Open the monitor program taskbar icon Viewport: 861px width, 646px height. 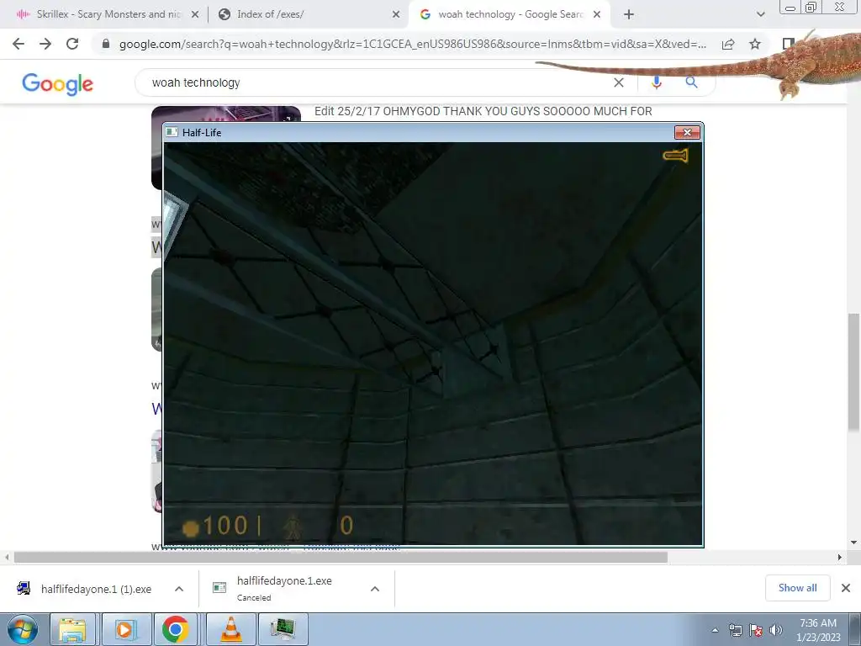click(283, 629)
